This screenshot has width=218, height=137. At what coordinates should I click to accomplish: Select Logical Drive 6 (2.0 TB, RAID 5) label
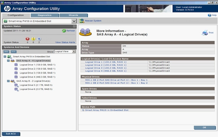[x=36, y=89]
